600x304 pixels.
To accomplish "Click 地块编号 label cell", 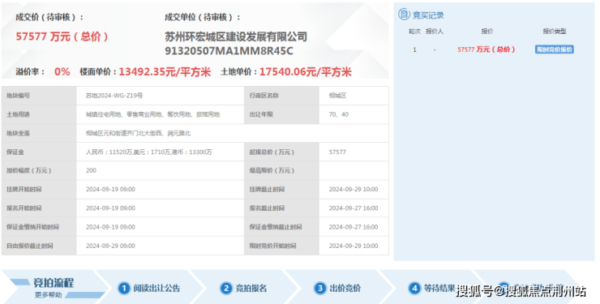I will tap(39, 96).
